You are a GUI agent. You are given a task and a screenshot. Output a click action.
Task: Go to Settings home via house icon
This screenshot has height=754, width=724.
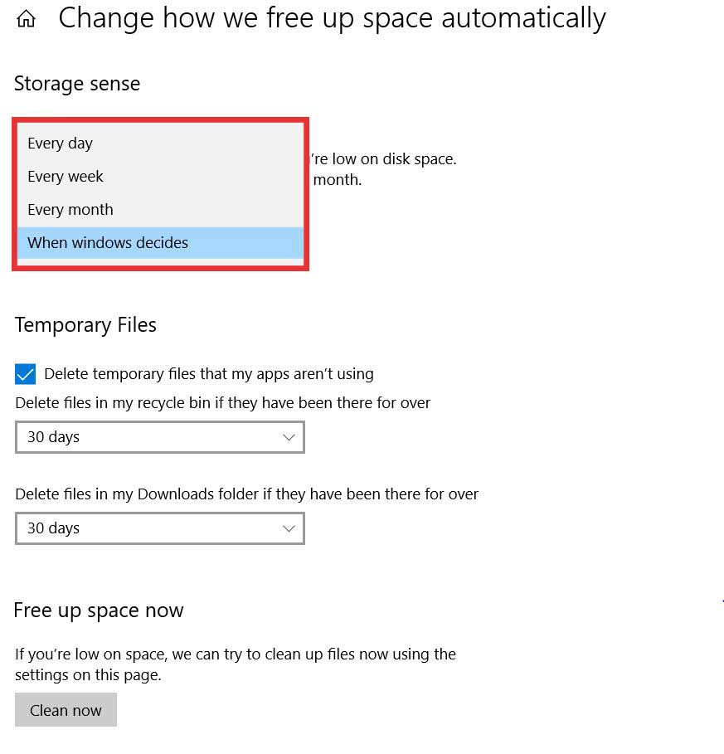[x=26, y=19]
